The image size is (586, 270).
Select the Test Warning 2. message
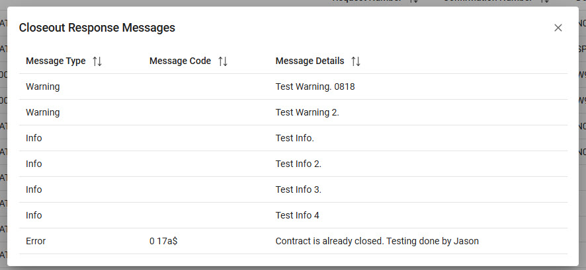coord(307,112)
